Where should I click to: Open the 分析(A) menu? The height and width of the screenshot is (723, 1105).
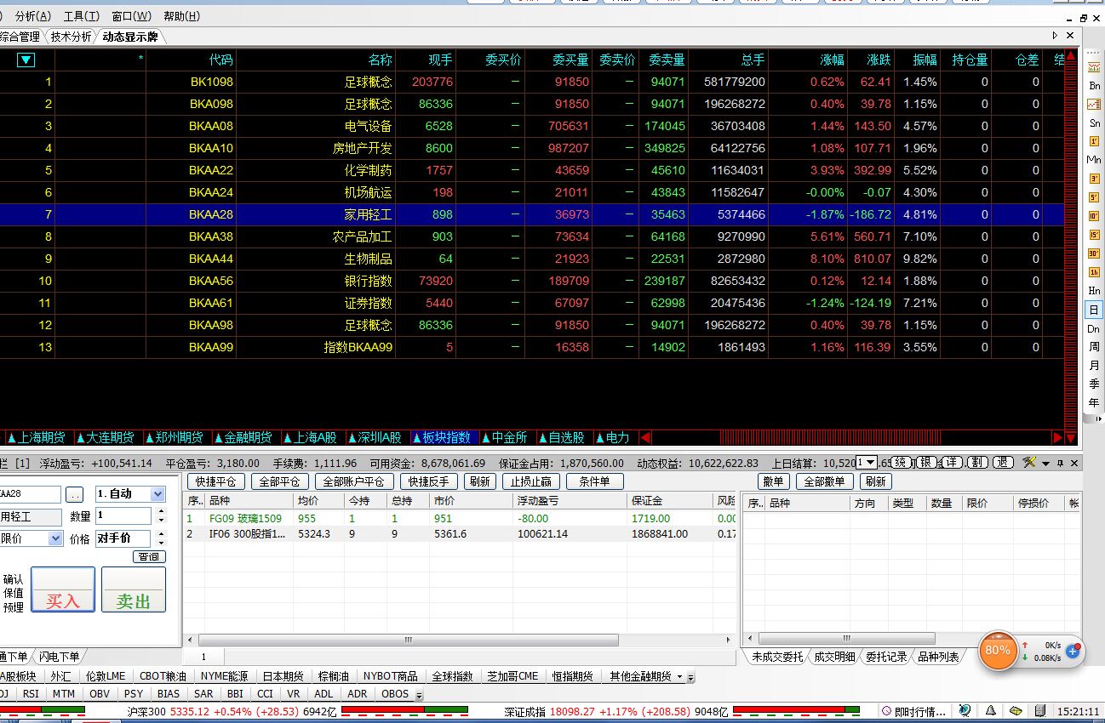pos(32,16)
